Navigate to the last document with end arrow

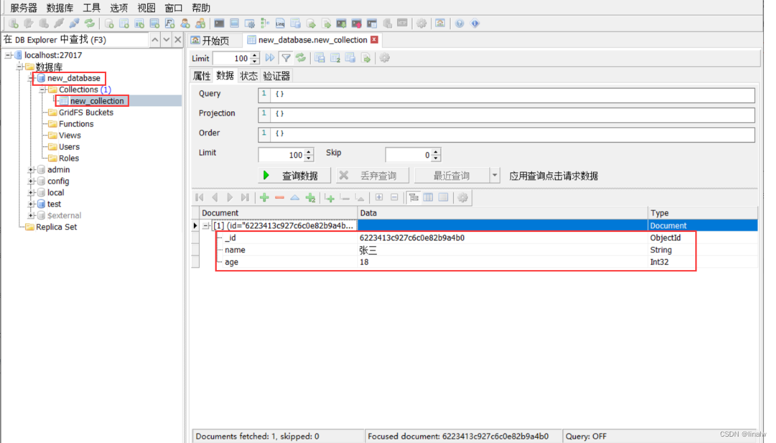click(245, 198)
